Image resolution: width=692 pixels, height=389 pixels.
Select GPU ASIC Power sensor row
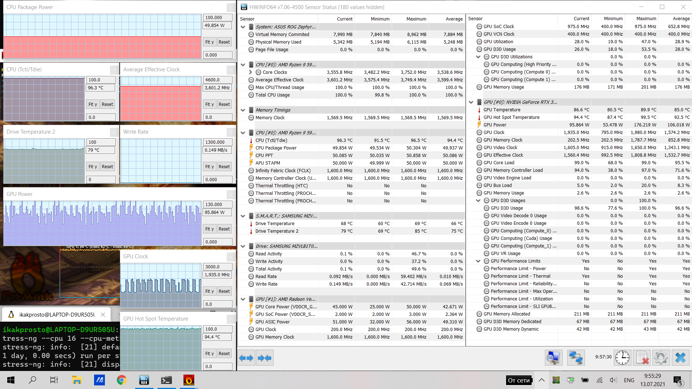point(351,322)
